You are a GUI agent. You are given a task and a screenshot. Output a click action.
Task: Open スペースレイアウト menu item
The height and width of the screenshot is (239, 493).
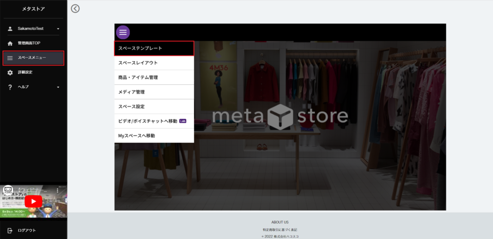[154, 63]
